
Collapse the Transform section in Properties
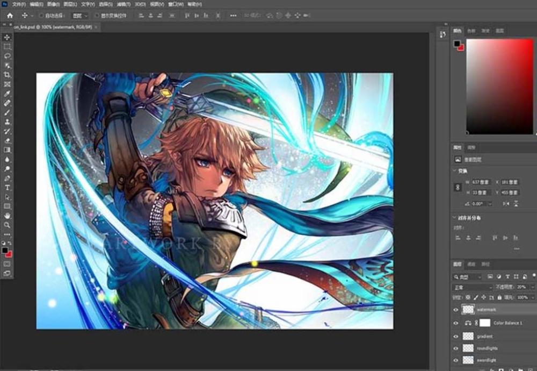(455, 170)
